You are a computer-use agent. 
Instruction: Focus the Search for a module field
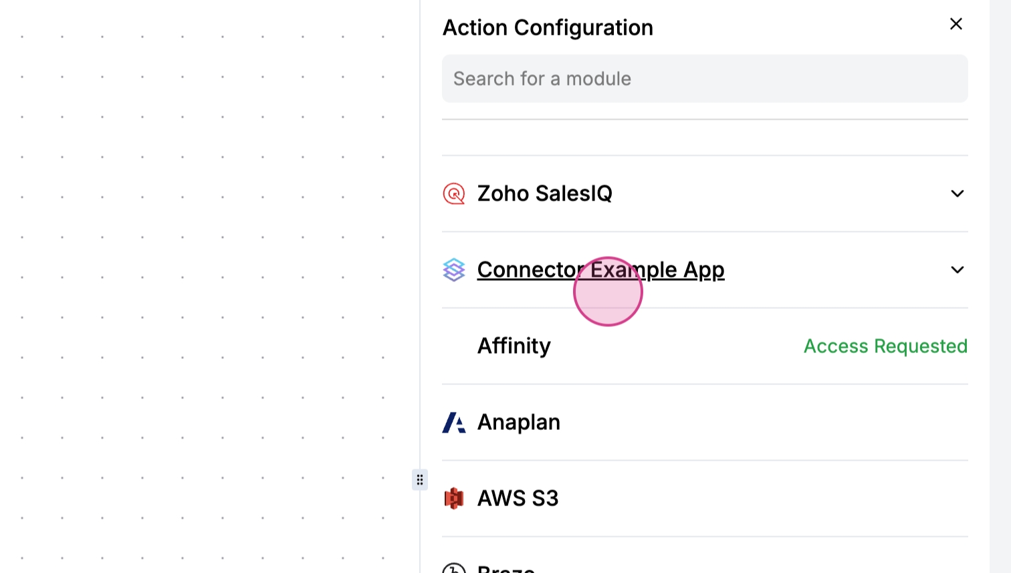[705, 79]
